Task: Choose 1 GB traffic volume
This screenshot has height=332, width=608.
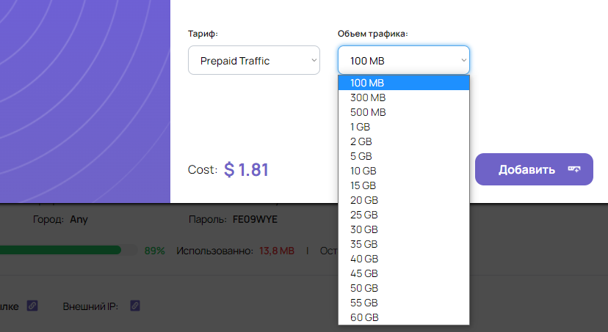Action: pos(404,127)
